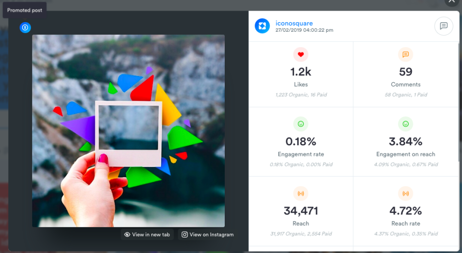Select the Engagement on reach smiley icon
The width and height of the screenshot is (462, 253).
(406, 124)
